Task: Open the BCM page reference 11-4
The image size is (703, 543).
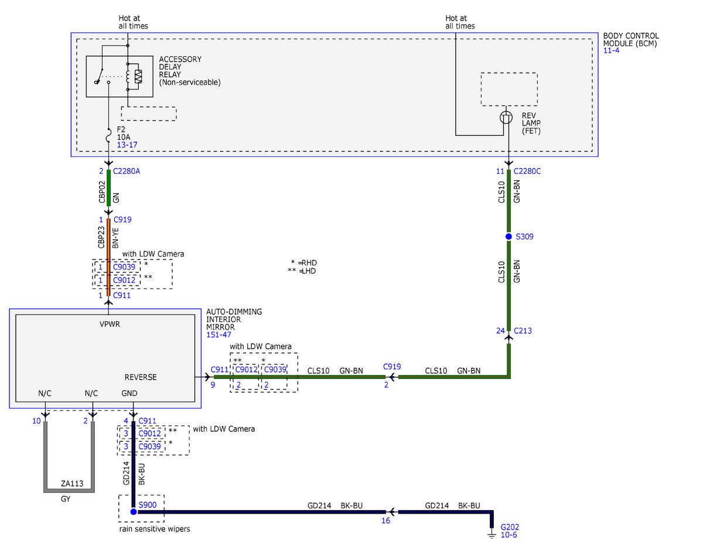Action: pyautogui.click(x=611, y=51)
